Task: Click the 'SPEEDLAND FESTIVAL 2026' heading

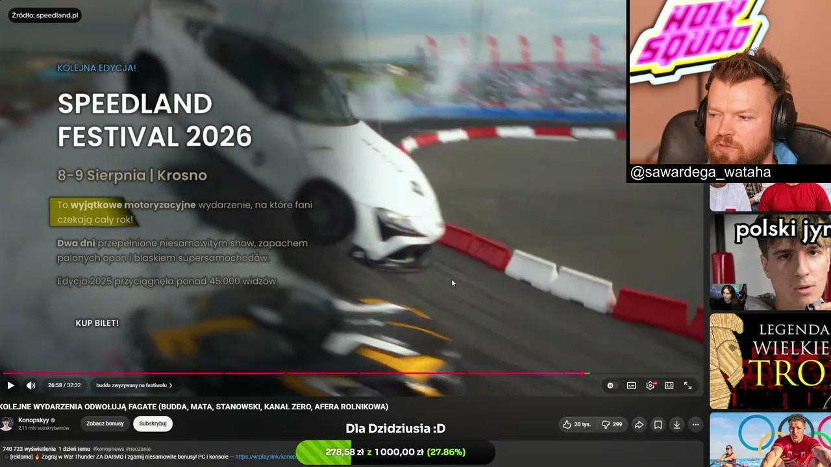Action: tap(155, 120)
